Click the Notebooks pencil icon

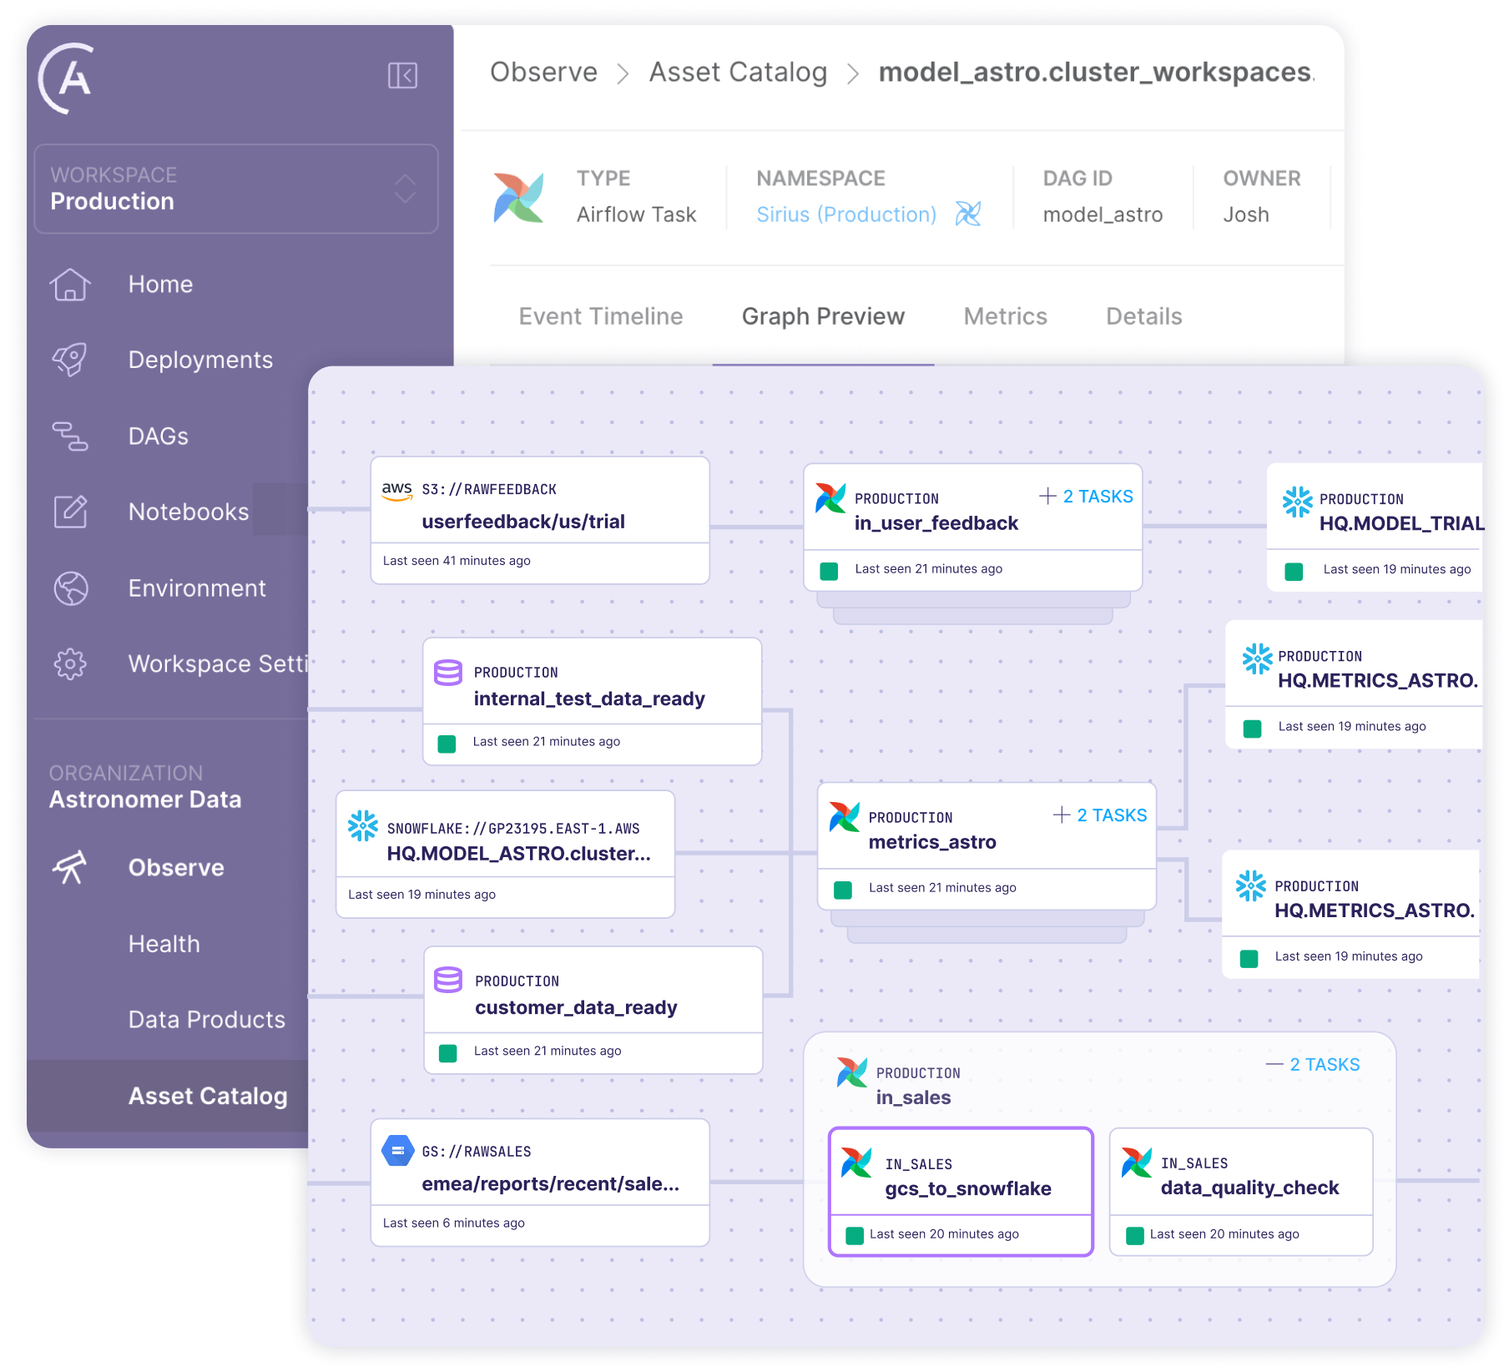(70, 512)
